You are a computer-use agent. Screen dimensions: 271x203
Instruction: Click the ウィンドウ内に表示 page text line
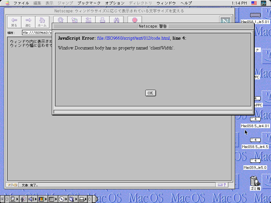click(31, 42)
